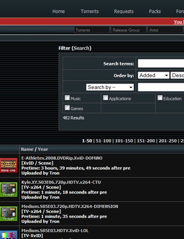This screenshot has height=239, width=184.
Task: Open Kyle.XY.S03E06.720p.HDTV.x264-CTU torrent
Action: [61, 182]
